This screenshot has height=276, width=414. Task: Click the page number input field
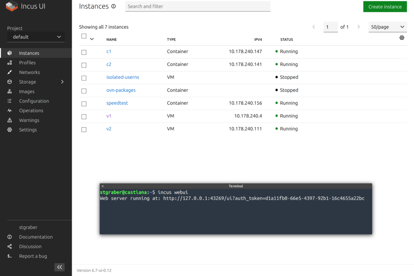point(331,27)
